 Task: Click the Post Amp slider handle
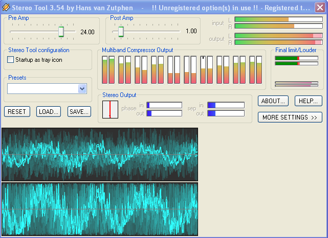(121, 32)
